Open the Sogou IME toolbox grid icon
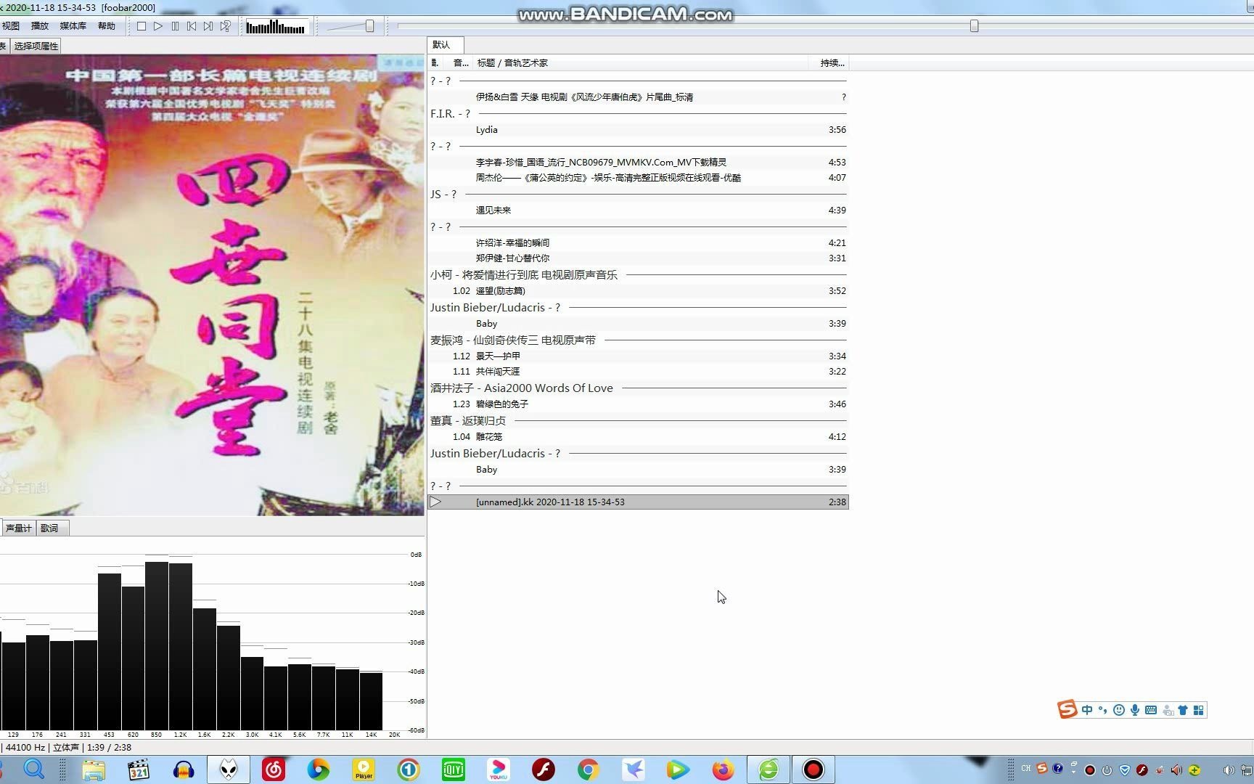 click(1199, 710)
